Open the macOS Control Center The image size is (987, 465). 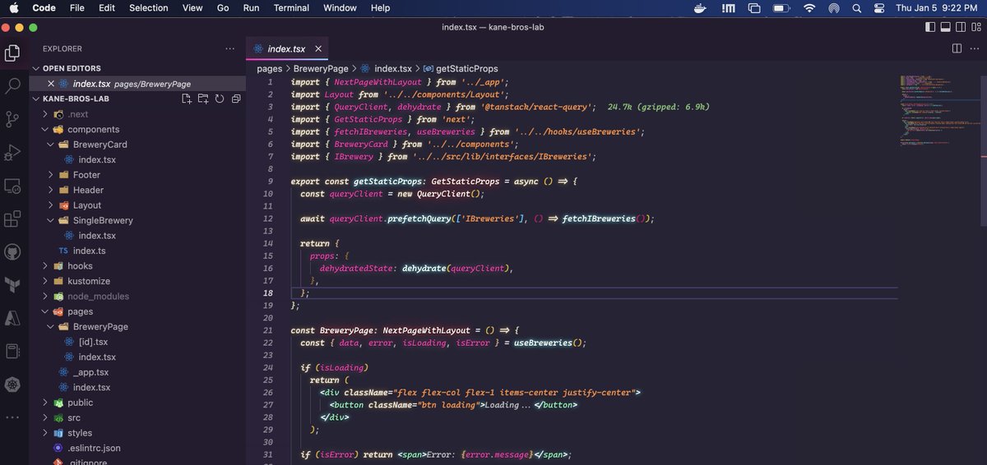tap(879, 8)
